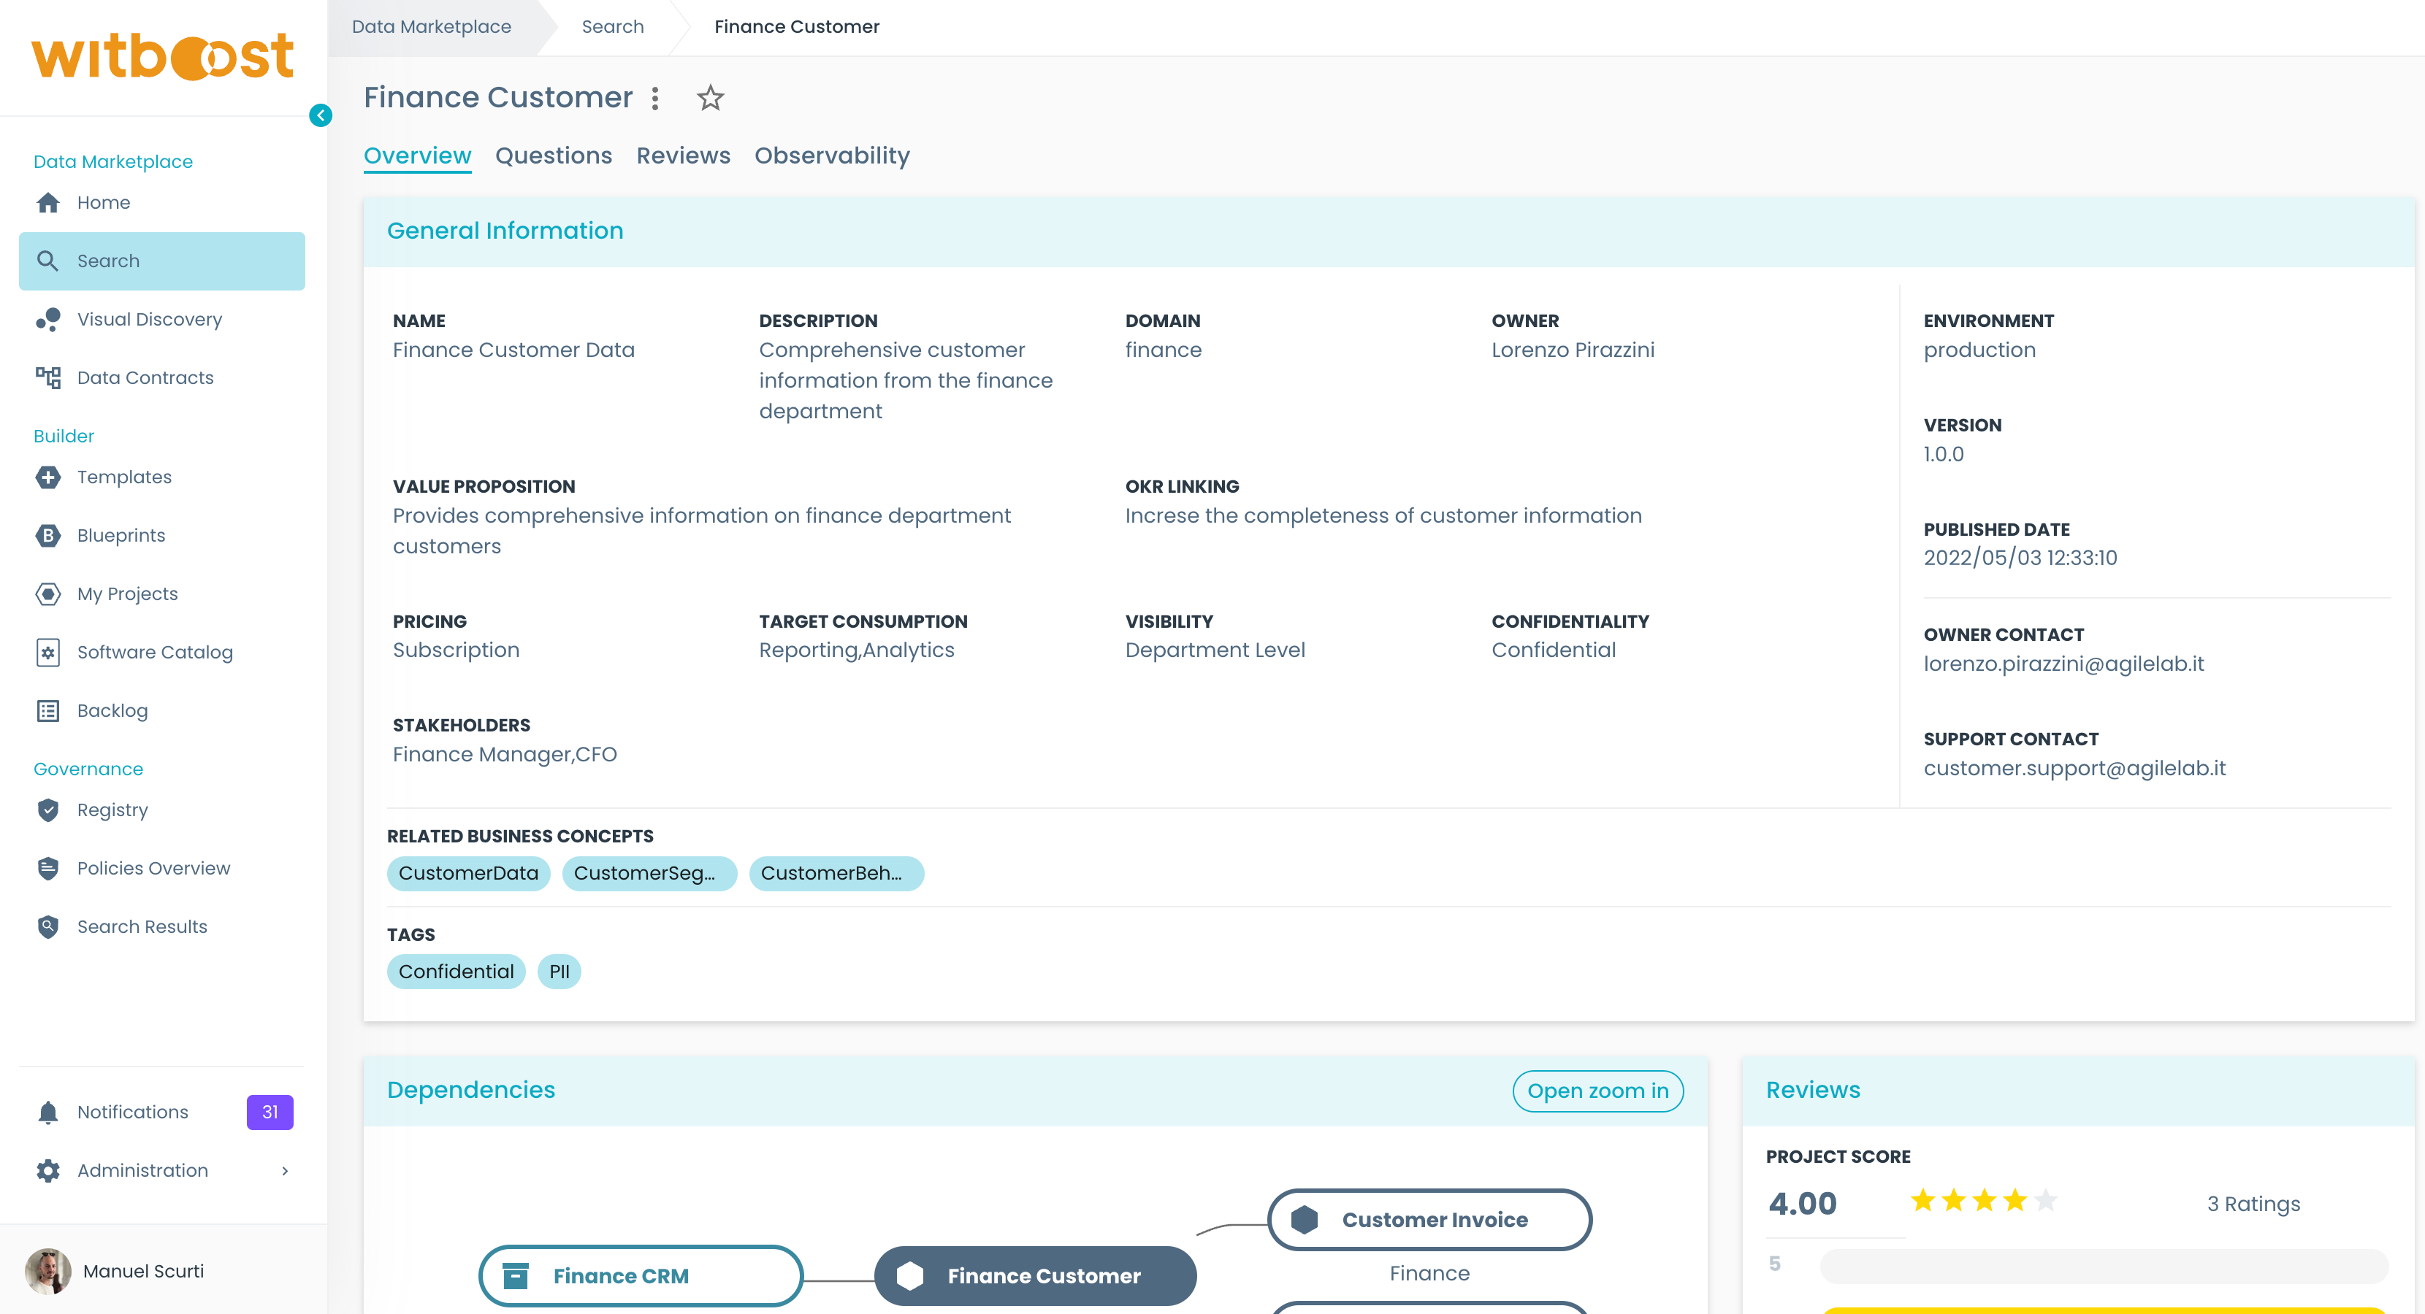2425x1314 pixels.
Task: Click the Policies Overview shield icon
Action: point(48,869)
